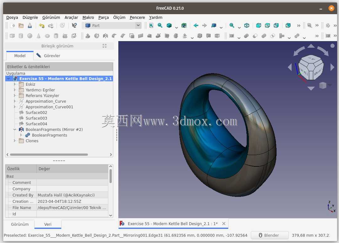Viewport: 339px width, 243px height.
Task: Click the Cylinder primitive icon
Action: pos(21,36)
